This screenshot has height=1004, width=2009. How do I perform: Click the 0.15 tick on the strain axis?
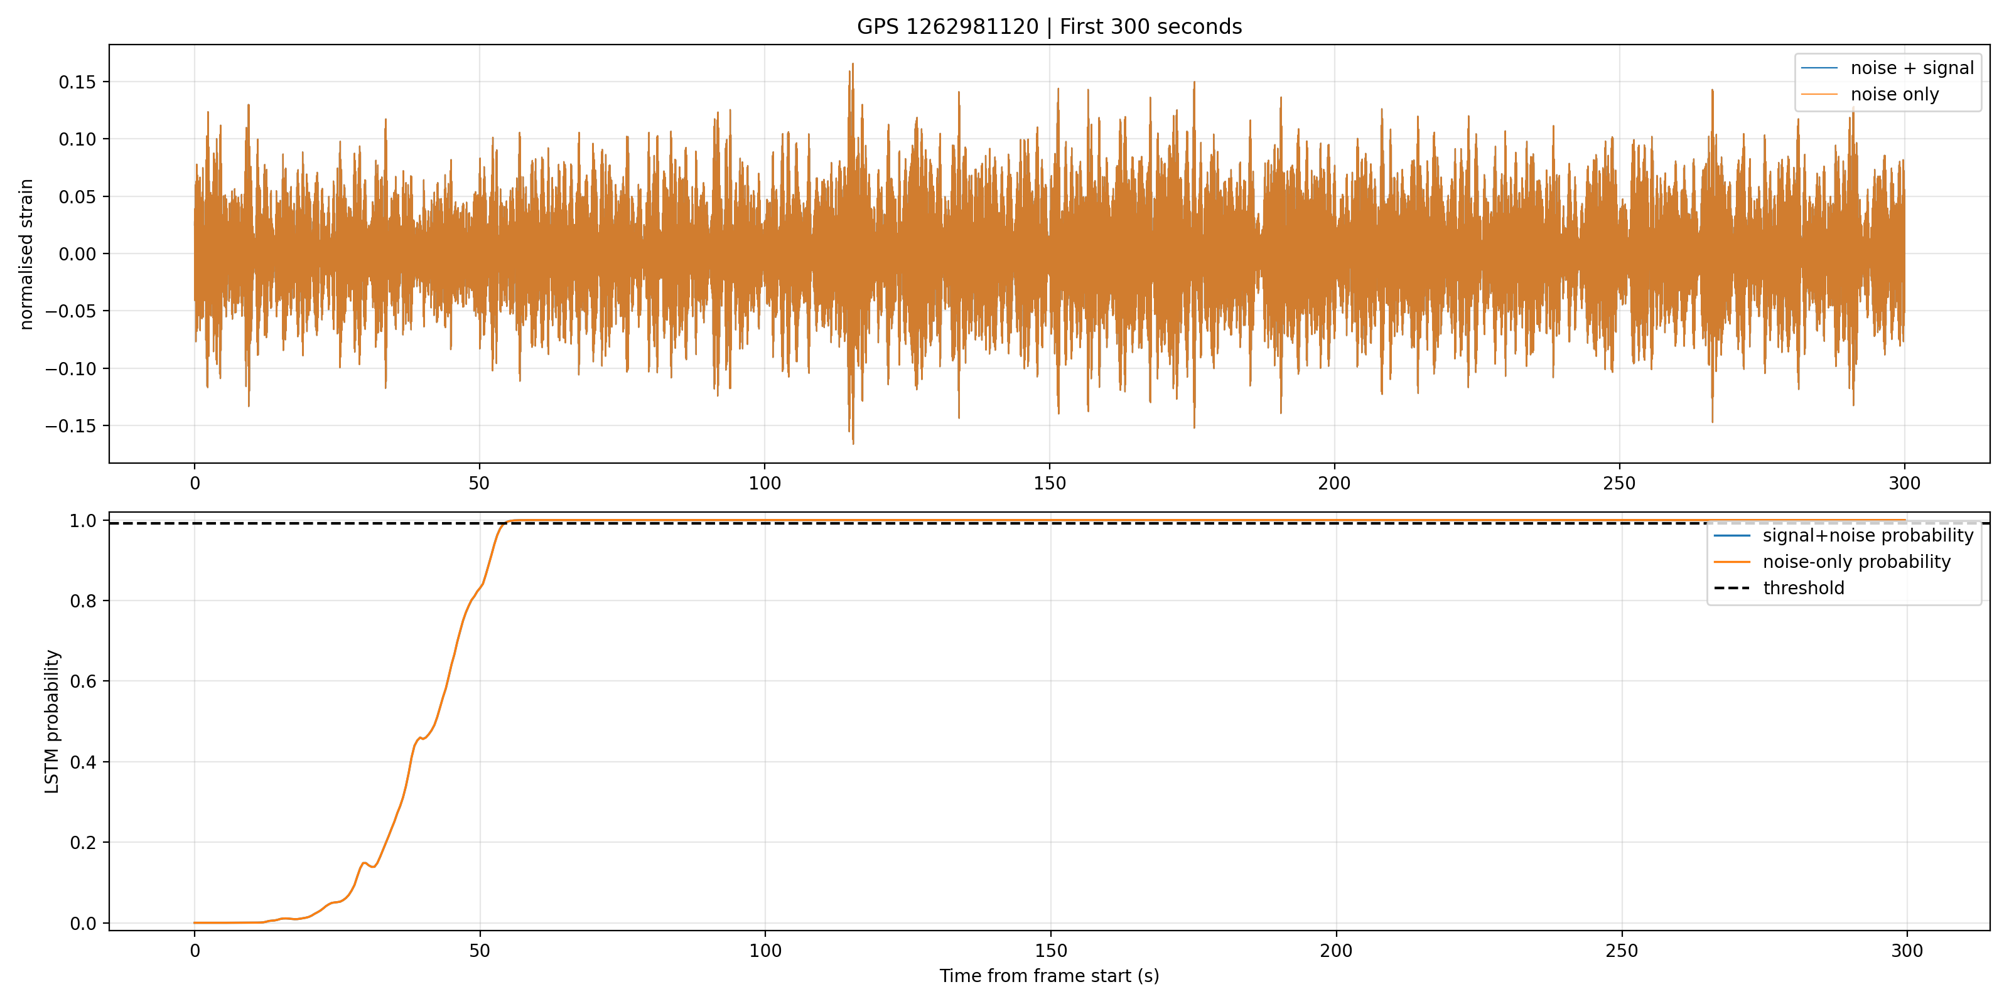pos(77,82)
